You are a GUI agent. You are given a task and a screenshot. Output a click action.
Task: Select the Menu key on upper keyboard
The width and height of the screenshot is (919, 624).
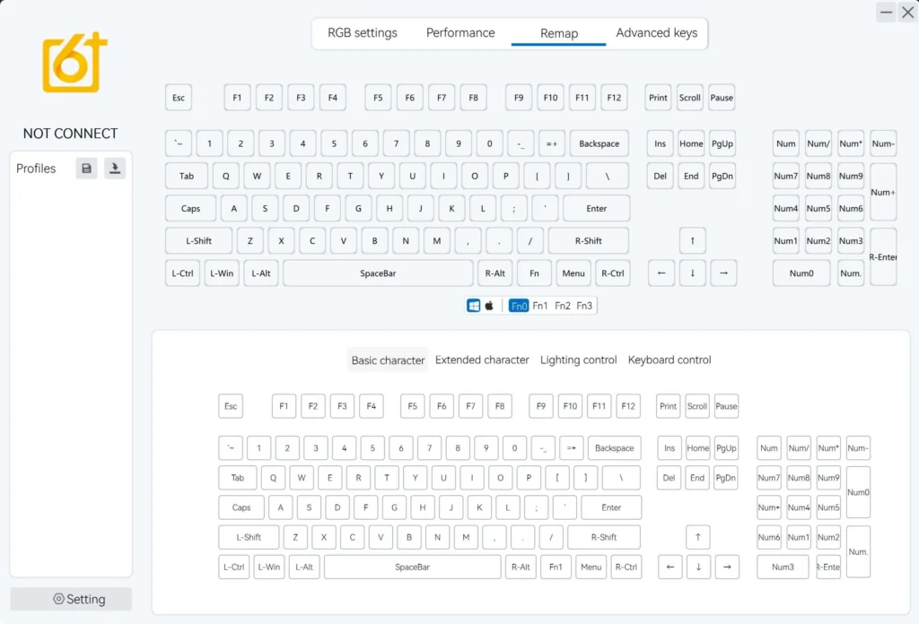(573, 273)
